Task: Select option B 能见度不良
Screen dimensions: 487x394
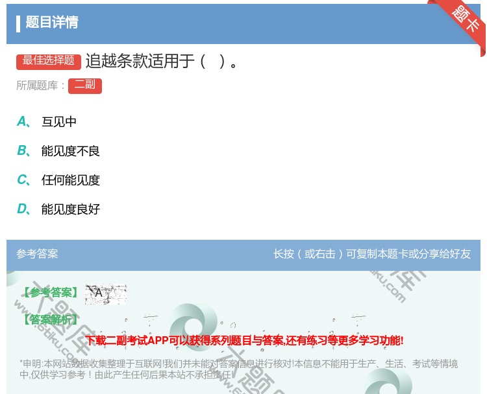Action: [x=58, y=151]
